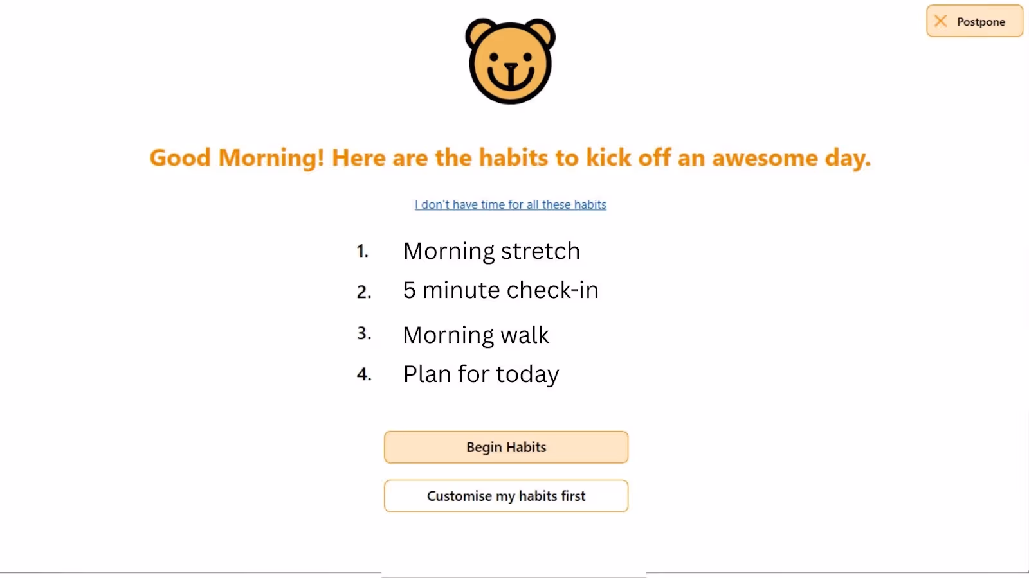Image resolution: width=1029 pixels, height=578 pixels.
Task: Click the number 1 beside Morning stretch
Action: coord(362,252)
